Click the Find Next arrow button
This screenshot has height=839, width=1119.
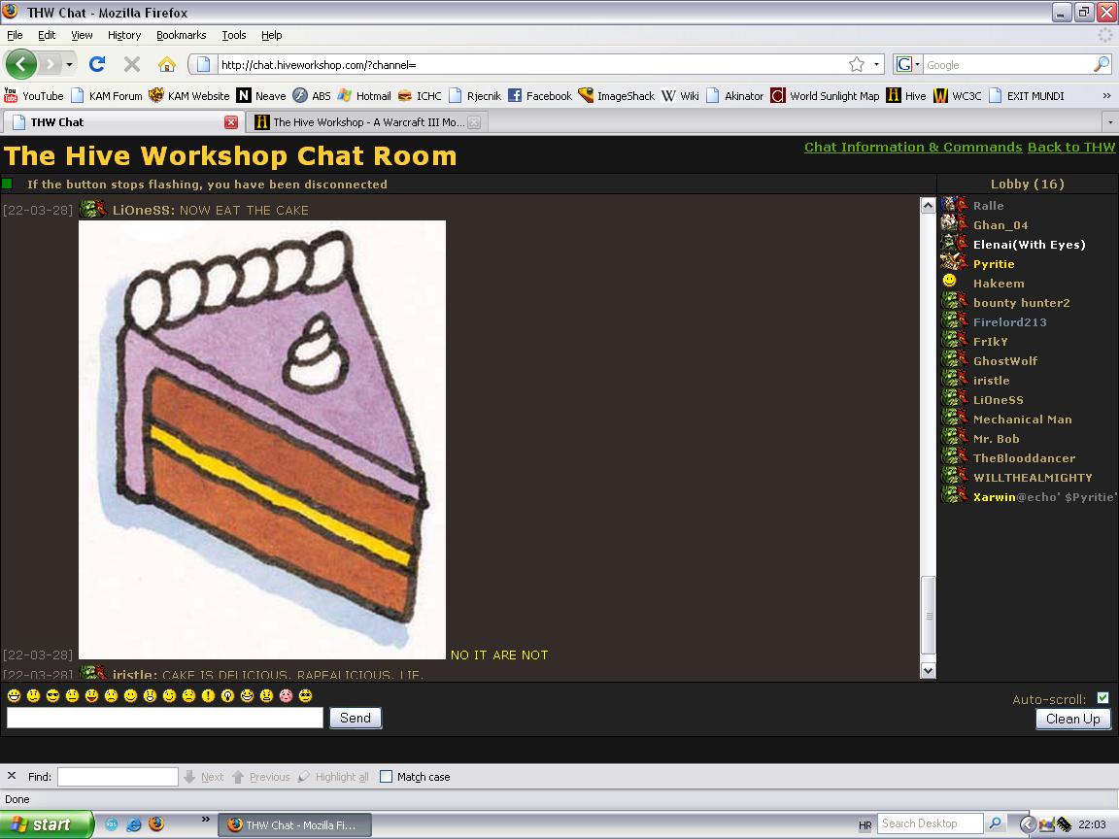[x=203, y=776]
